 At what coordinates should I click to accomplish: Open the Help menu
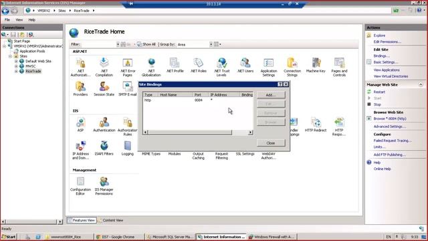tap(32, 19)
